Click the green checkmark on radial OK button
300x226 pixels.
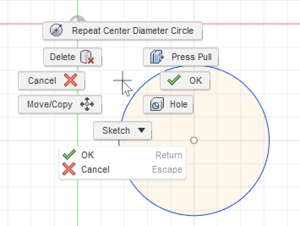174,80
